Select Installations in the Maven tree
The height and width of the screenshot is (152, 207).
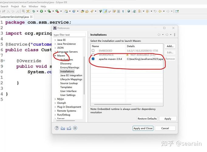(x=67, y=71)
